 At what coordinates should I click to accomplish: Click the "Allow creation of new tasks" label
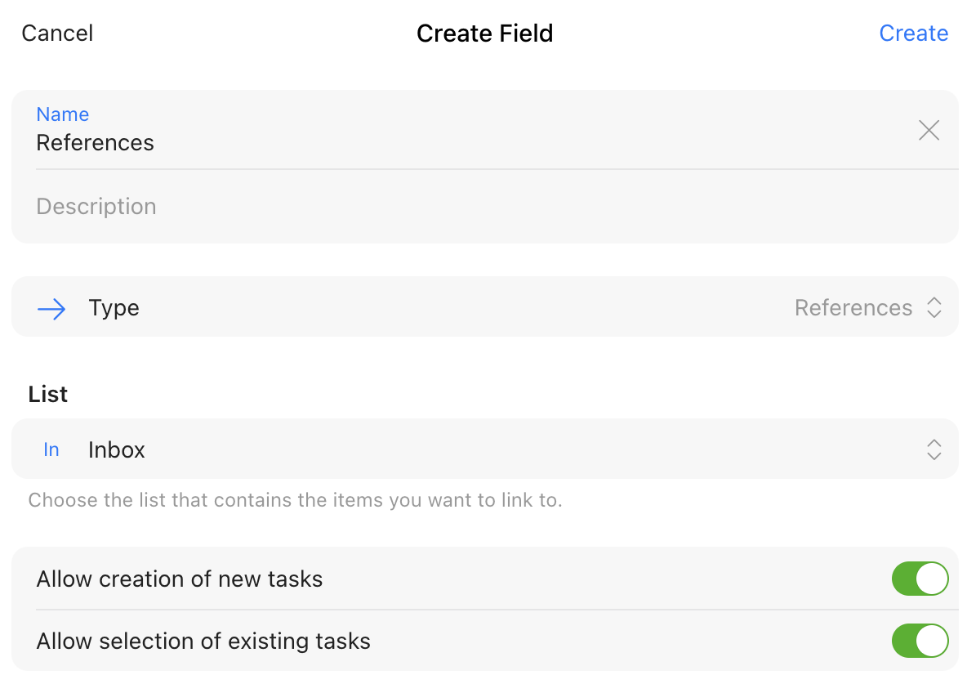point(180,579)
